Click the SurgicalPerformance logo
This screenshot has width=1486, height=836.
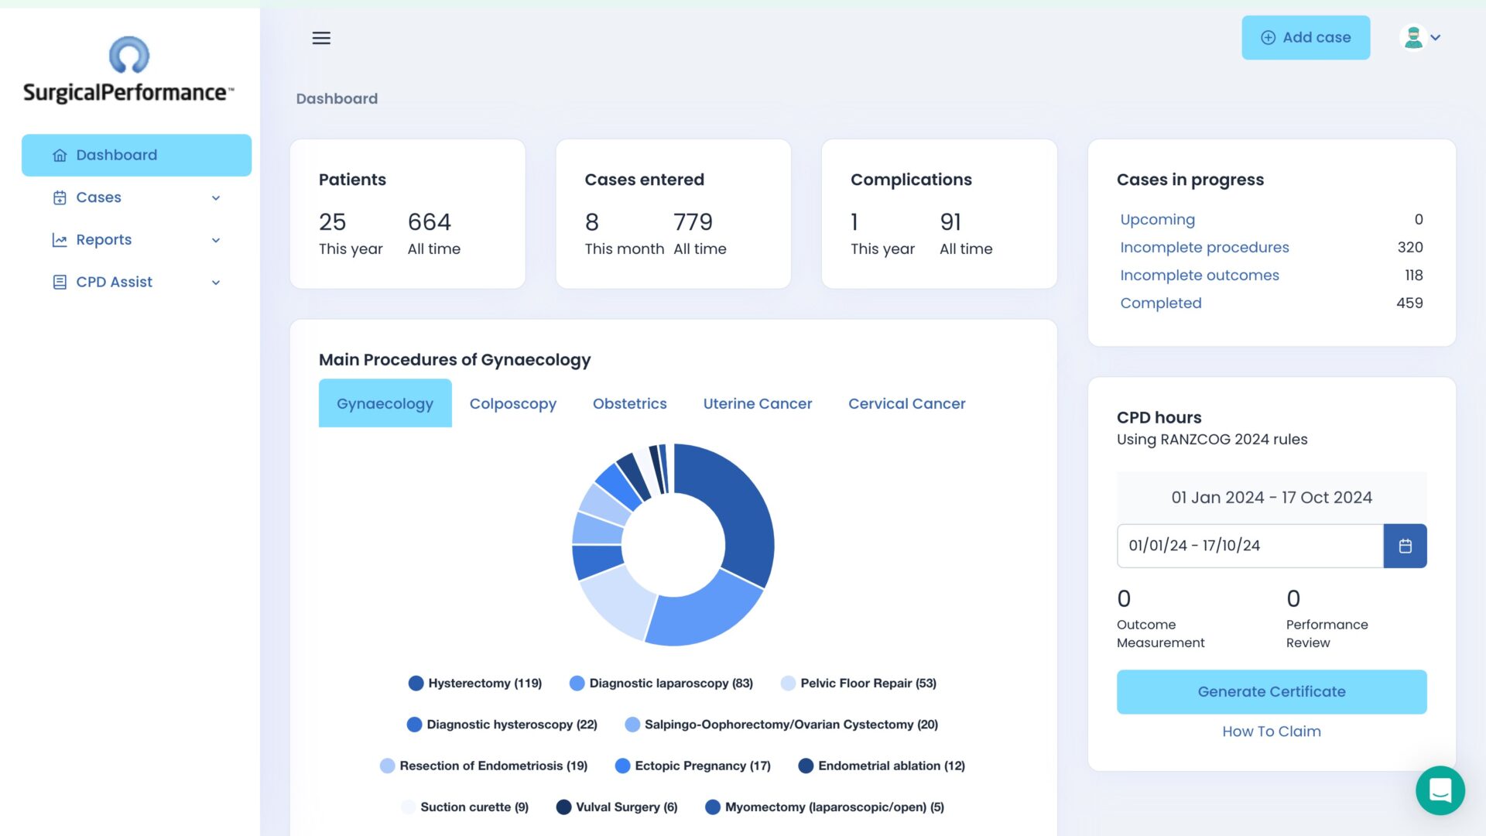[128, 70]
